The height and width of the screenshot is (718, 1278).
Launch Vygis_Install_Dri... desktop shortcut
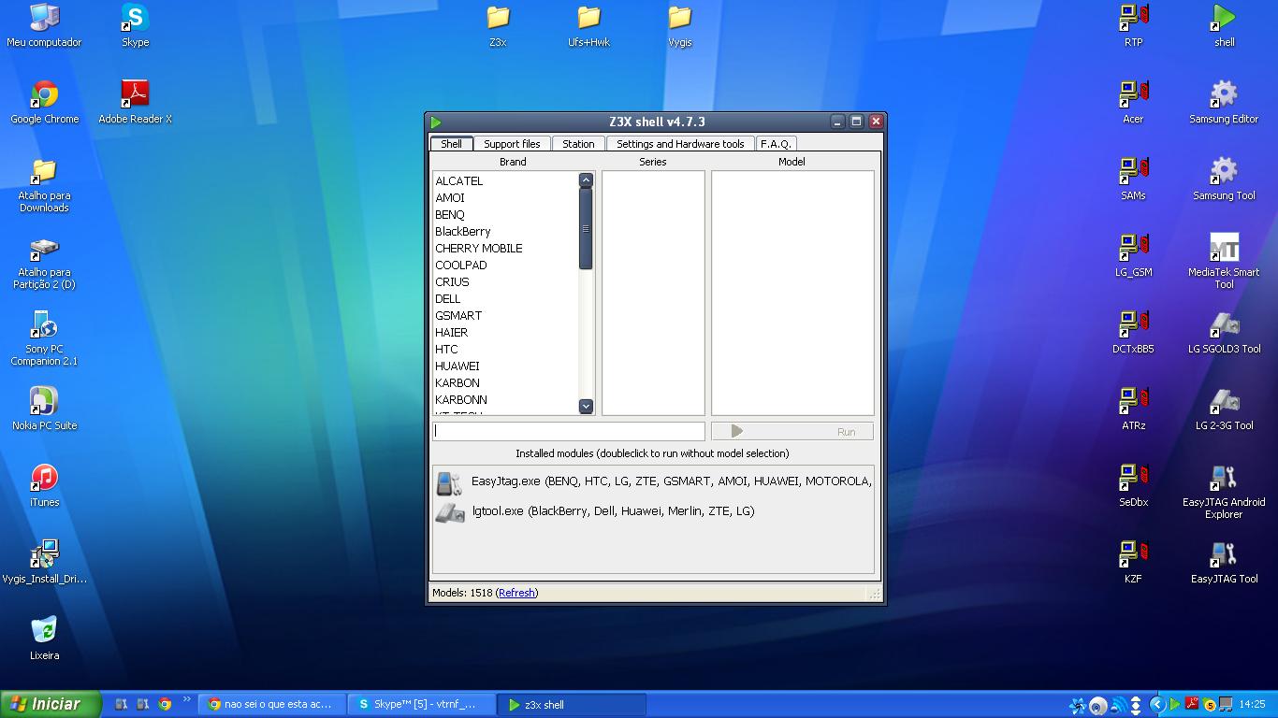[44, 562]
